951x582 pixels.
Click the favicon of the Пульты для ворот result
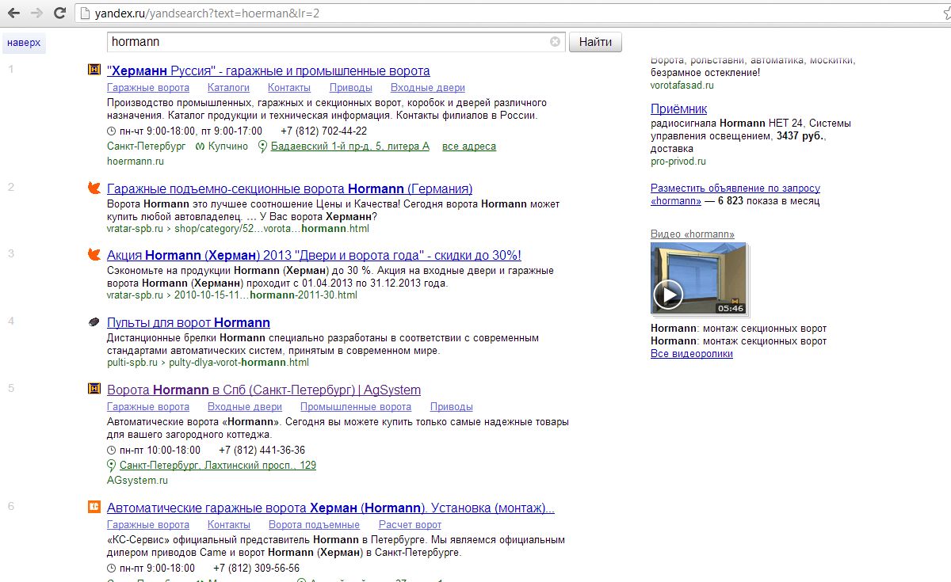[94, 322]
